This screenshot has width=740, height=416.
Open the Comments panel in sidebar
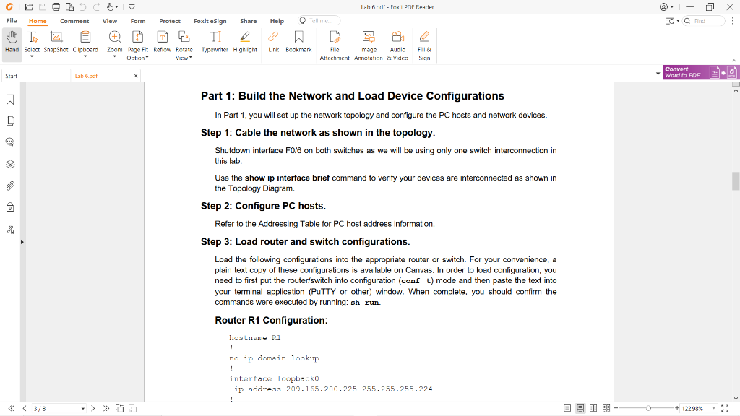point(9,142)
